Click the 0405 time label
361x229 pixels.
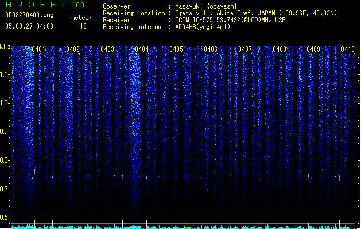tap(176, 49)
